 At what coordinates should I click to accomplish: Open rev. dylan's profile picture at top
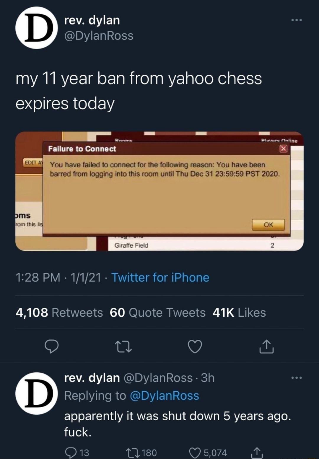36,28
